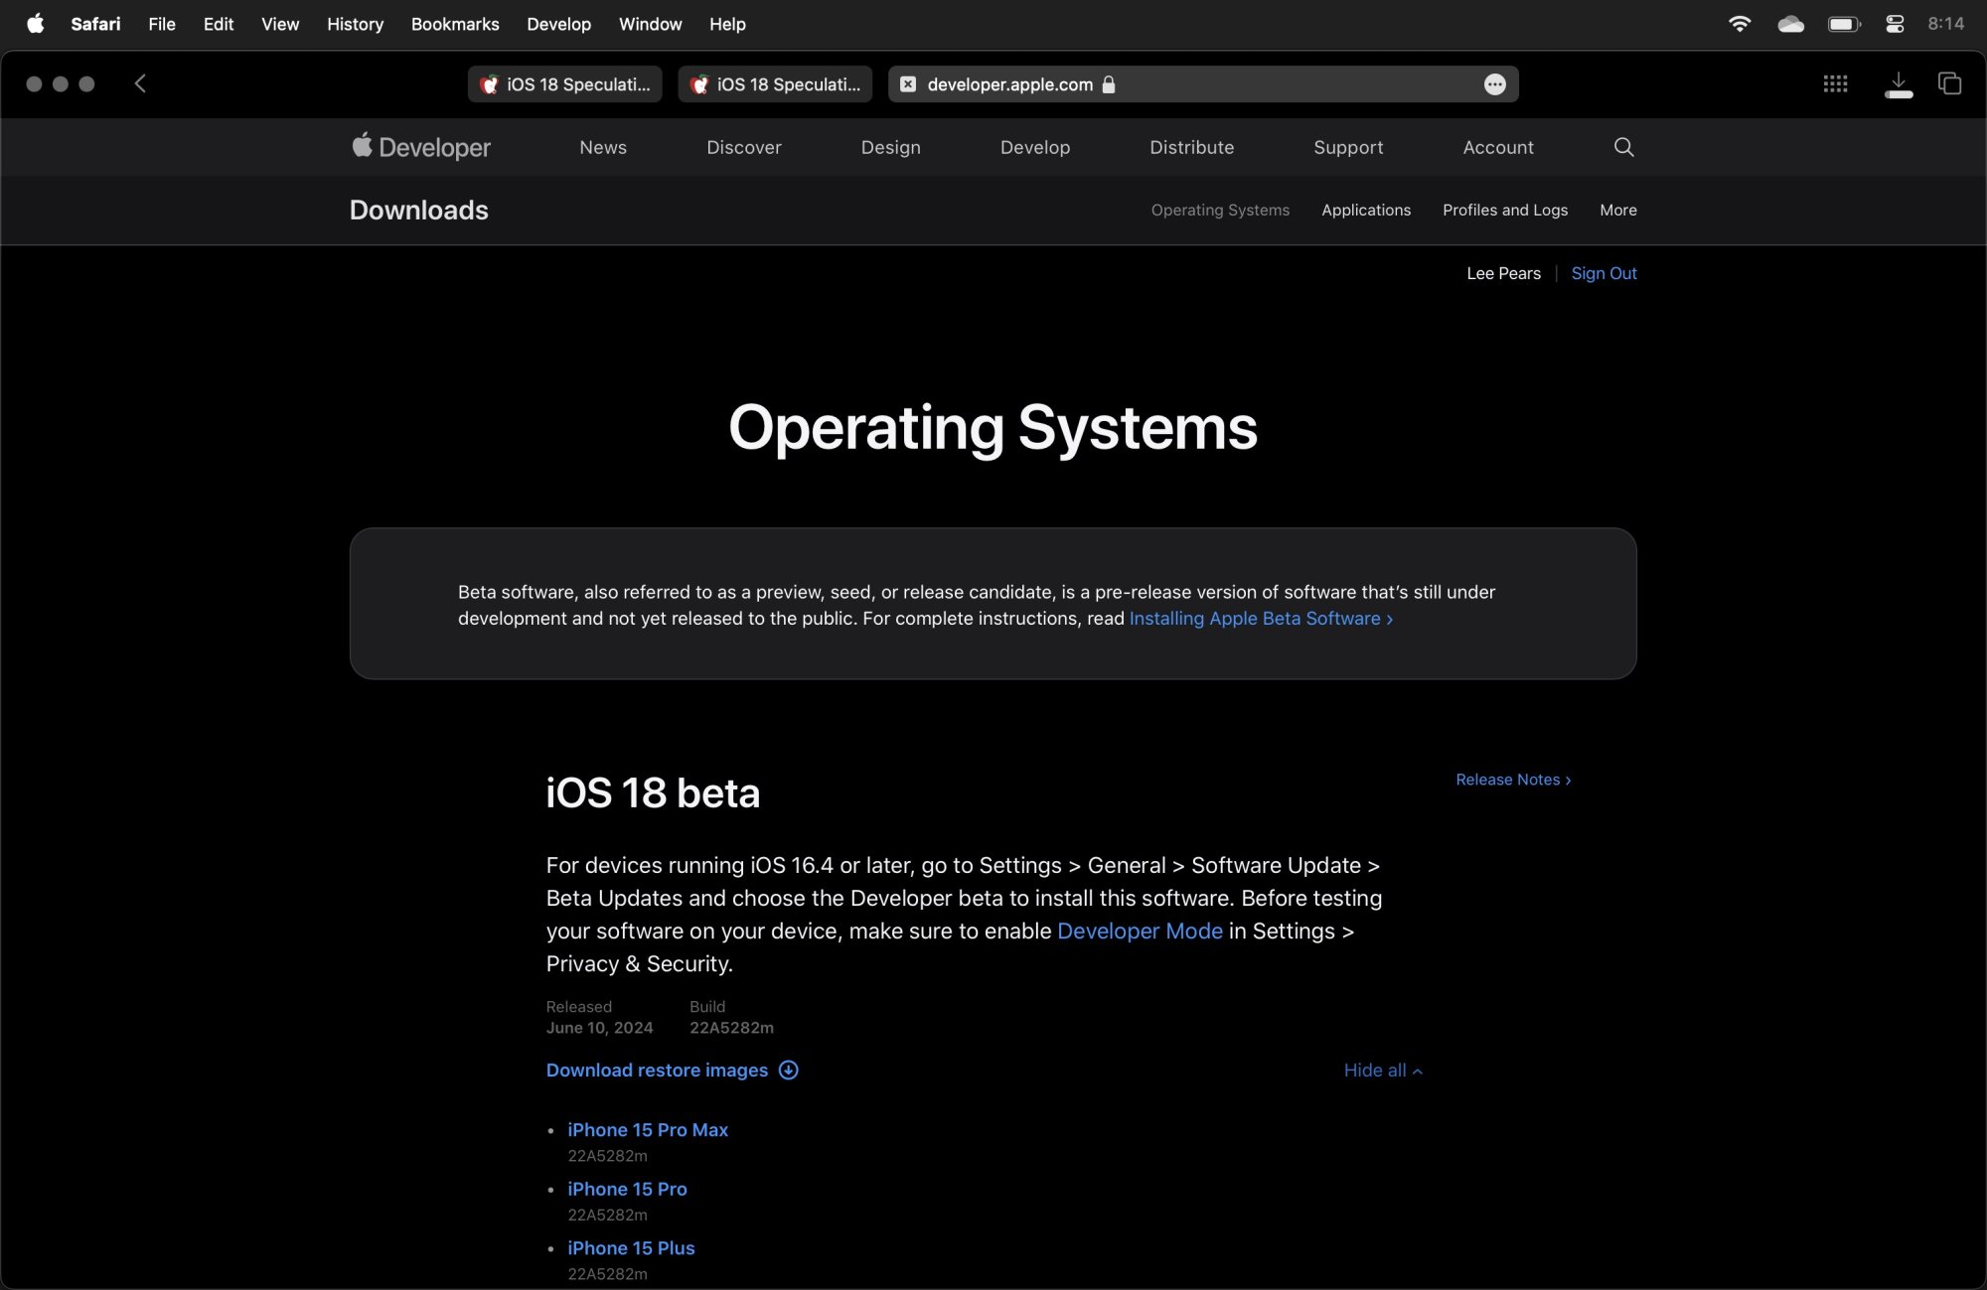The width and height of the screenshot is (1987, 1290).
Task: Click the June 10, 2024 release date
Action: point(599,1028)
